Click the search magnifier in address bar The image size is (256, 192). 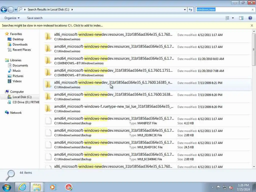tap(20, 9)
